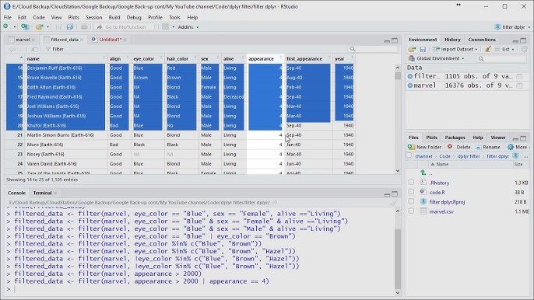This screenshot has width=534, height=300.
Task: Click the New Folder button
Action: 425,147
